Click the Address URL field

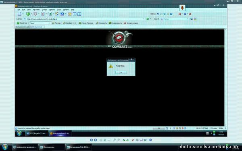pos(84,19)
